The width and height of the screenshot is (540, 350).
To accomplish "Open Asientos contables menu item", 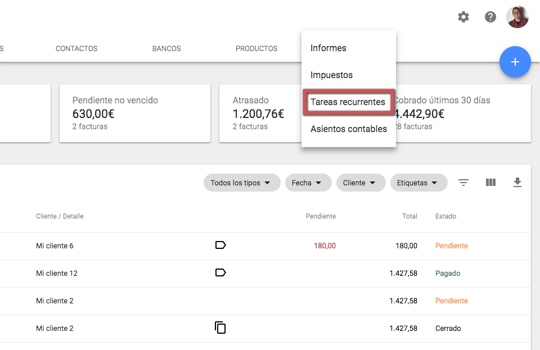I will [348, 129].
